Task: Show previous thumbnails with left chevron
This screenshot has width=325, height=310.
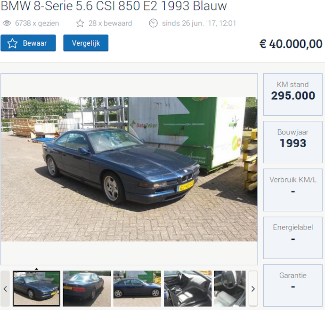Action: click(x=5, y=288)
